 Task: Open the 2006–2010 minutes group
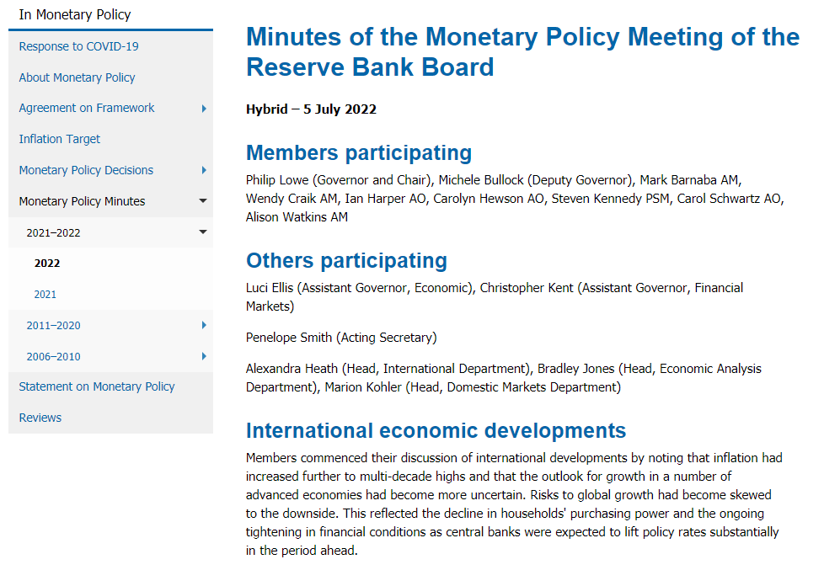(53, 357)
